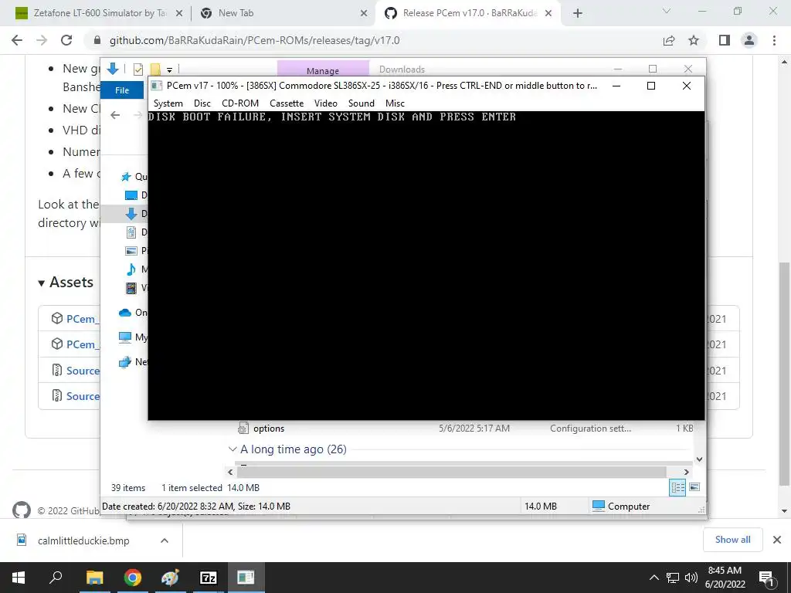The width and height of the screenshot is (791, 593).
Task: Open Chrome tab search chevron
Action: pos(667,11)
